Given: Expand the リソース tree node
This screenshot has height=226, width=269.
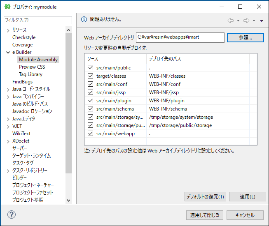Looking at the screenshot, I should [8, 30].
